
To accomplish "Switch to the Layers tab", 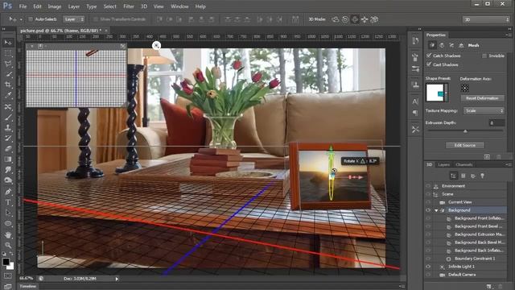I will pos(443,164).
